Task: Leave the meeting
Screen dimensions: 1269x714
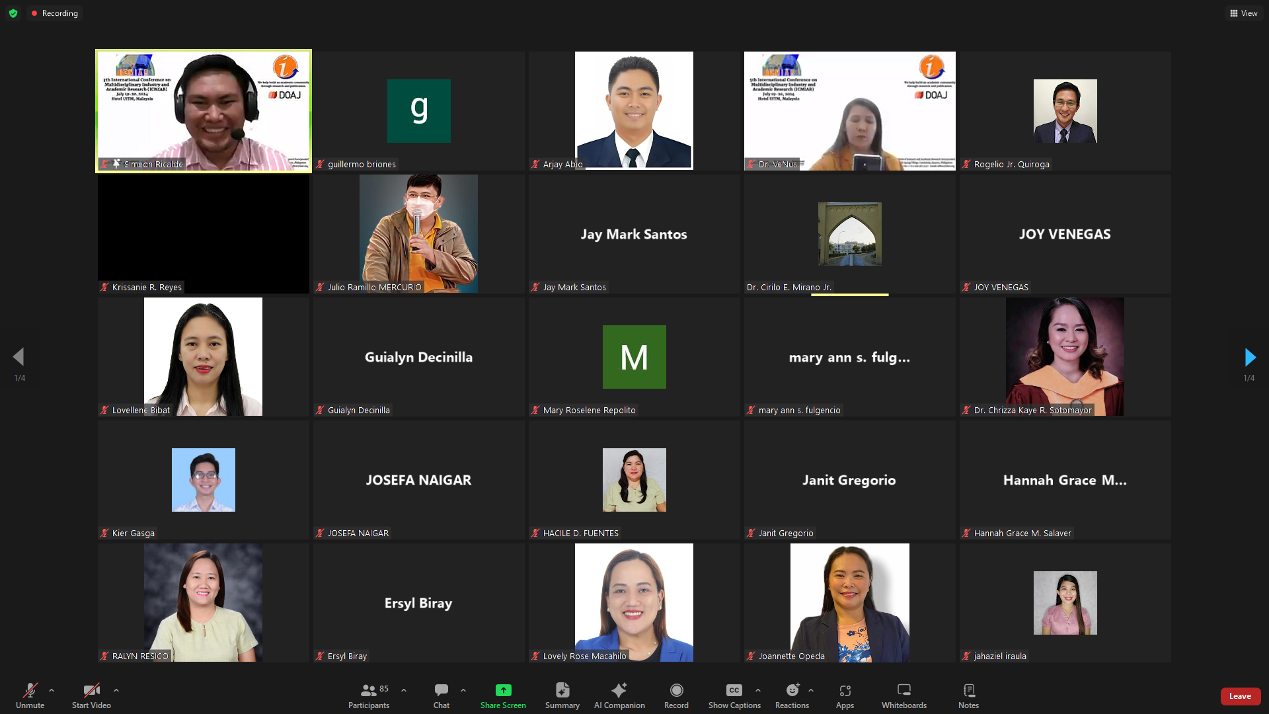Action: click(x=1240, y=696)
